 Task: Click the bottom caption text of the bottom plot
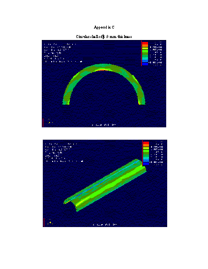(x=105, y=225)
